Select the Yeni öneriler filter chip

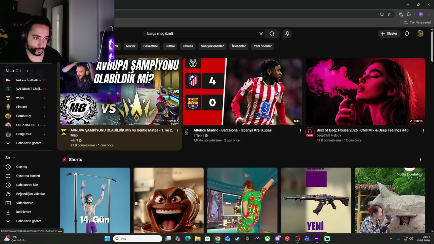(x=263, y=46)
